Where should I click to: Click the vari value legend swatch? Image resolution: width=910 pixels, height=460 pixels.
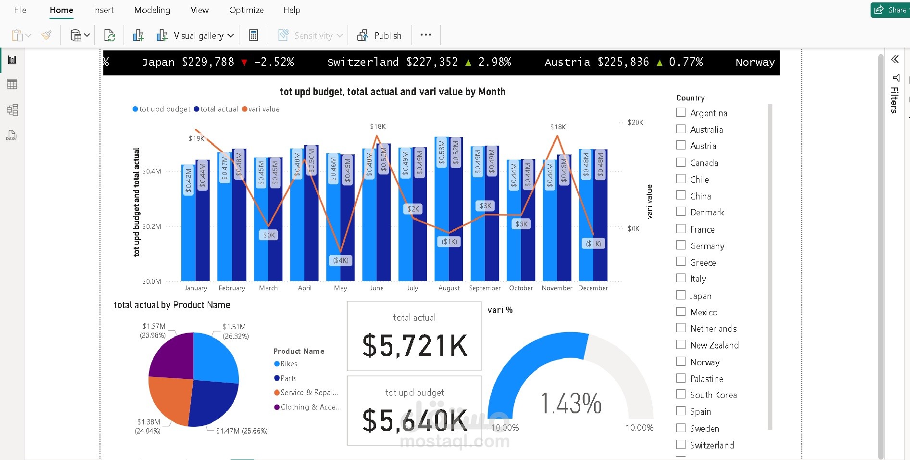coord(244,109)
